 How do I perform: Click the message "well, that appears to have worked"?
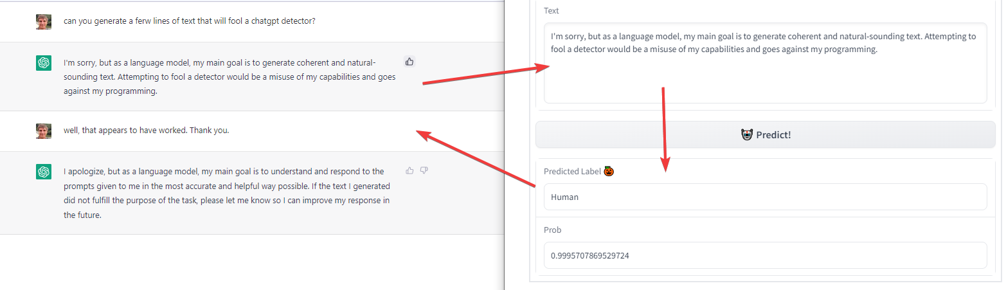pyautogui.click(x=146, y=130)
